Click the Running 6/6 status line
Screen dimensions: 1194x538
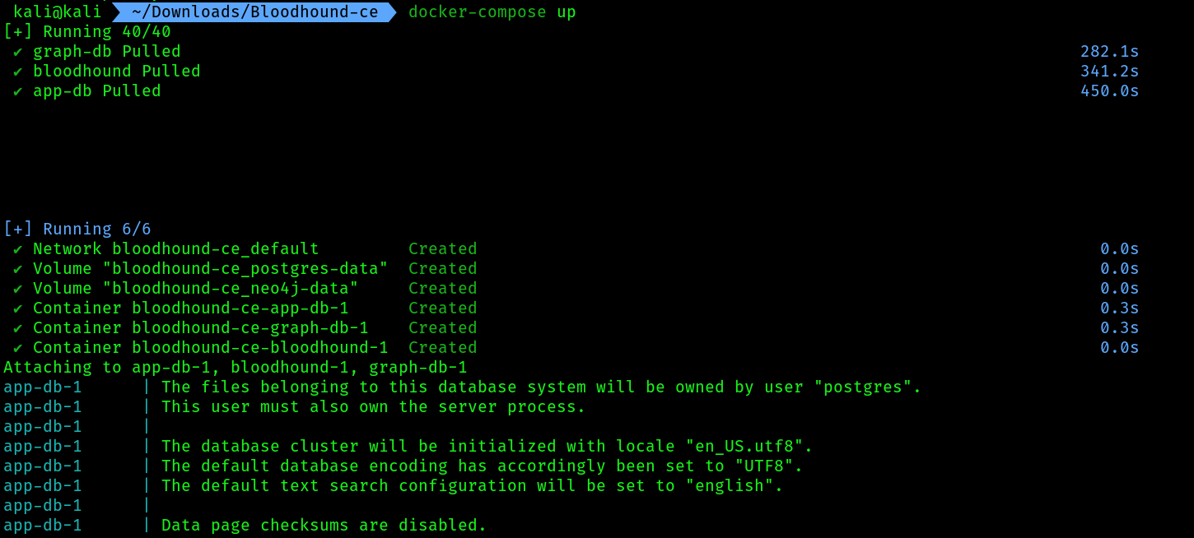tap(77, 230)
